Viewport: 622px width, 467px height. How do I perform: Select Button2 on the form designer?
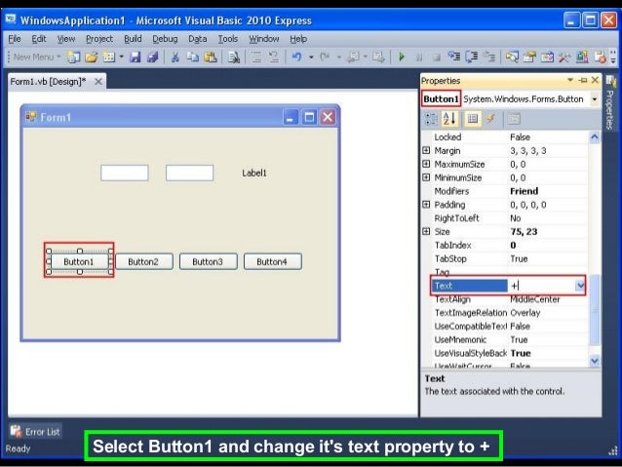point(144,262)
